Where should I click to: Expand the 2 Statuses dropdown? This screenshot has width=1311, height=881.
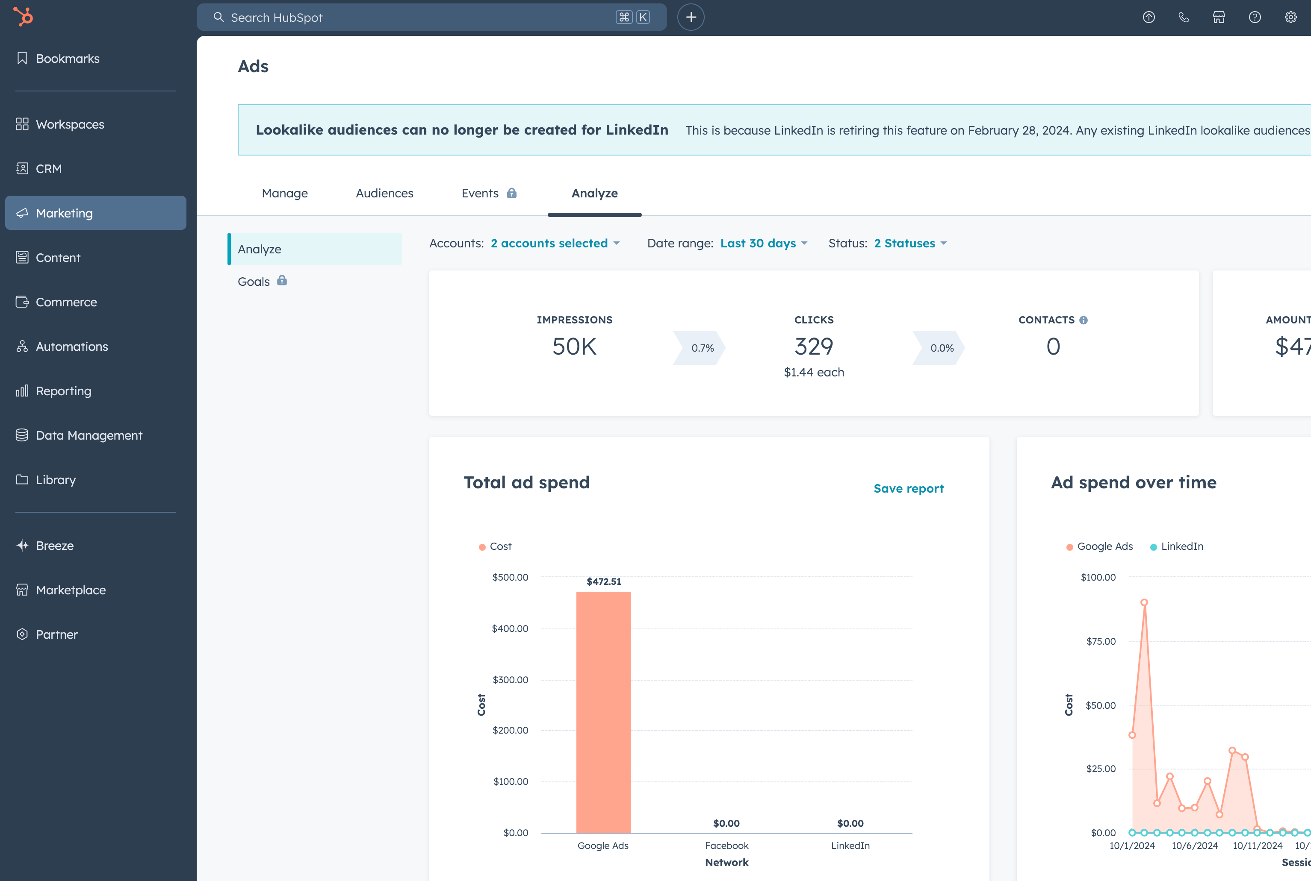click(x=909, y=243)
